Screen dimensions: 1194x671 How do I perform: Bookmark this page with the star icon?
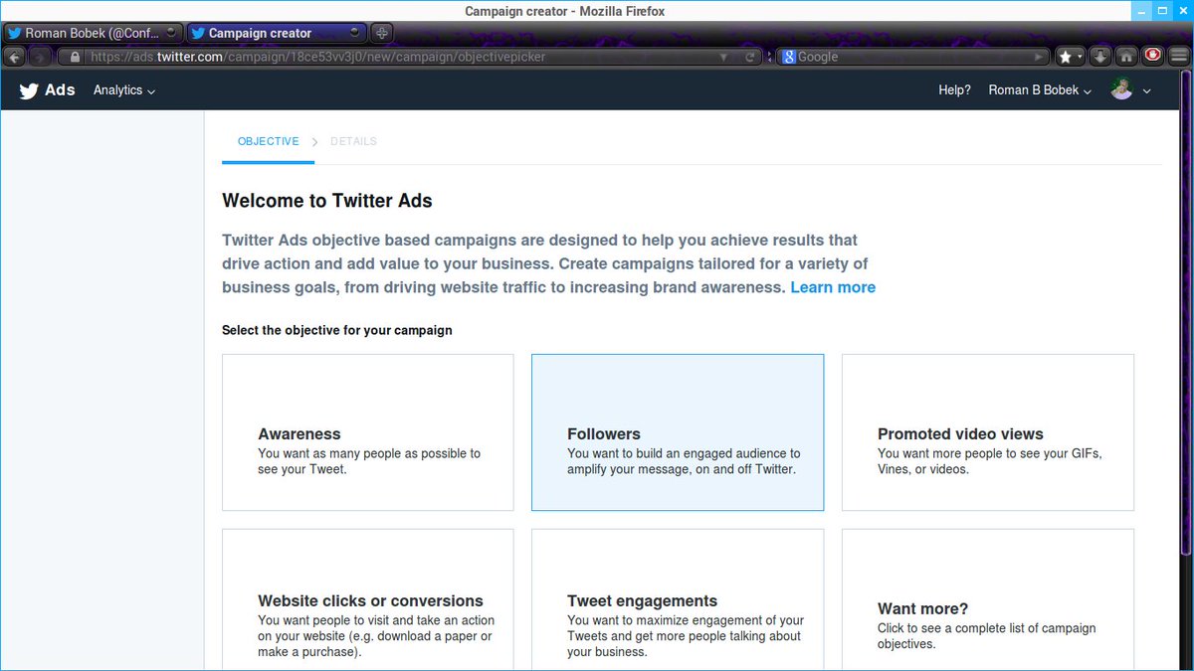point(1066,57)
